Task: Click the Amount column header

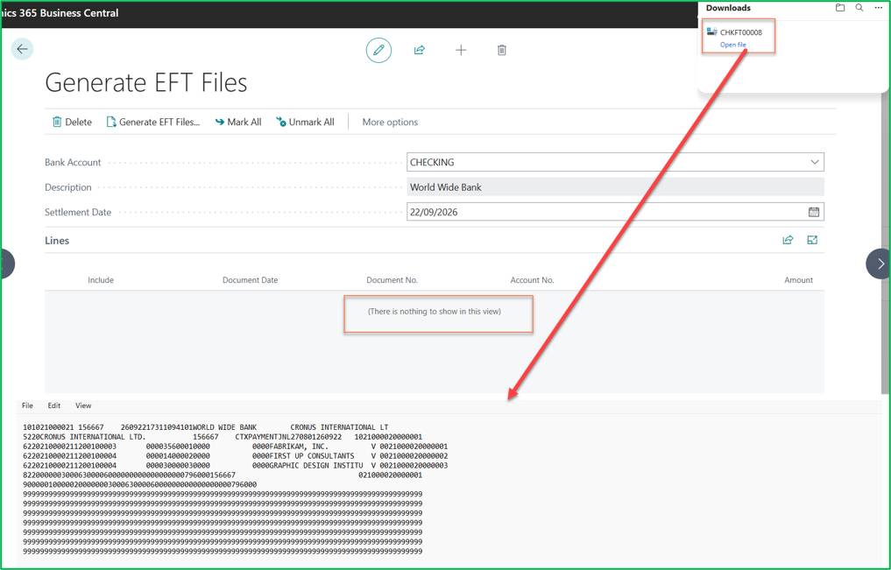Action: click(x=798, y=280)
